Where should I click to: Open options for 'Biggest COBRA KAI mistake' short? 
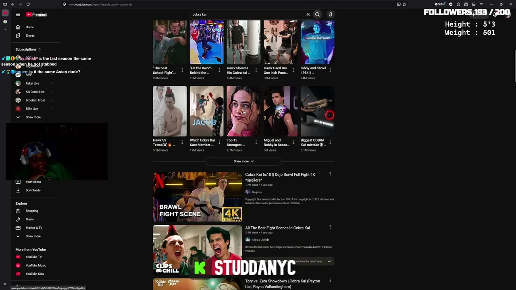(x=330, y=142)
